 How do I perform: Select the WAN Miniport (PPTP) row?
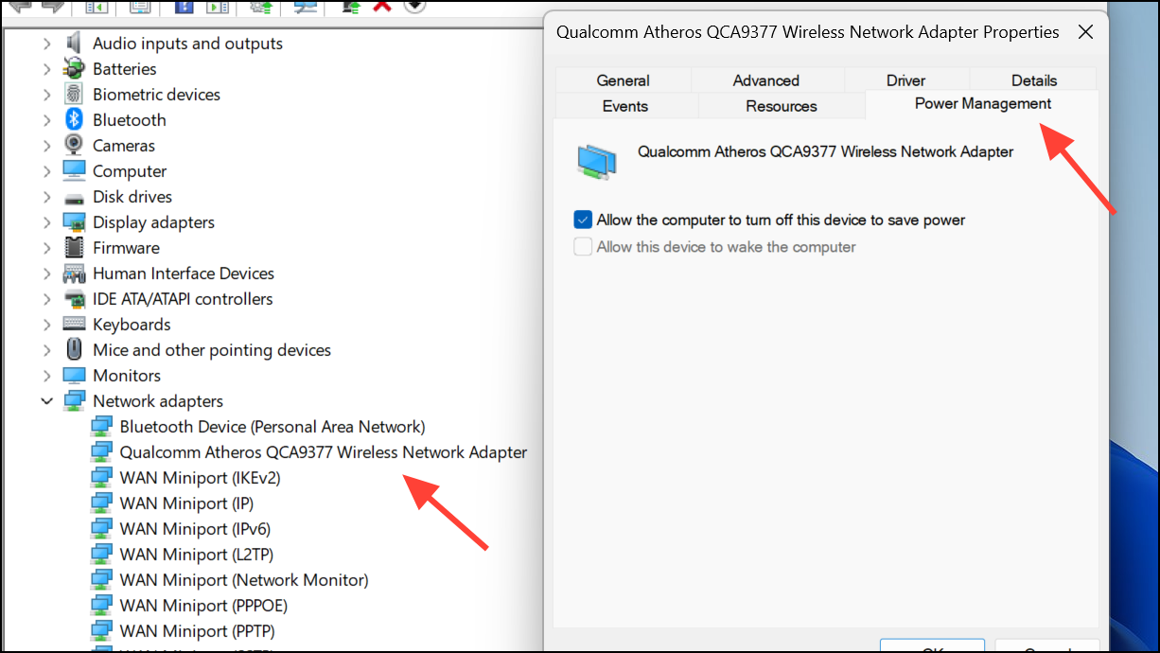[183, 631]
